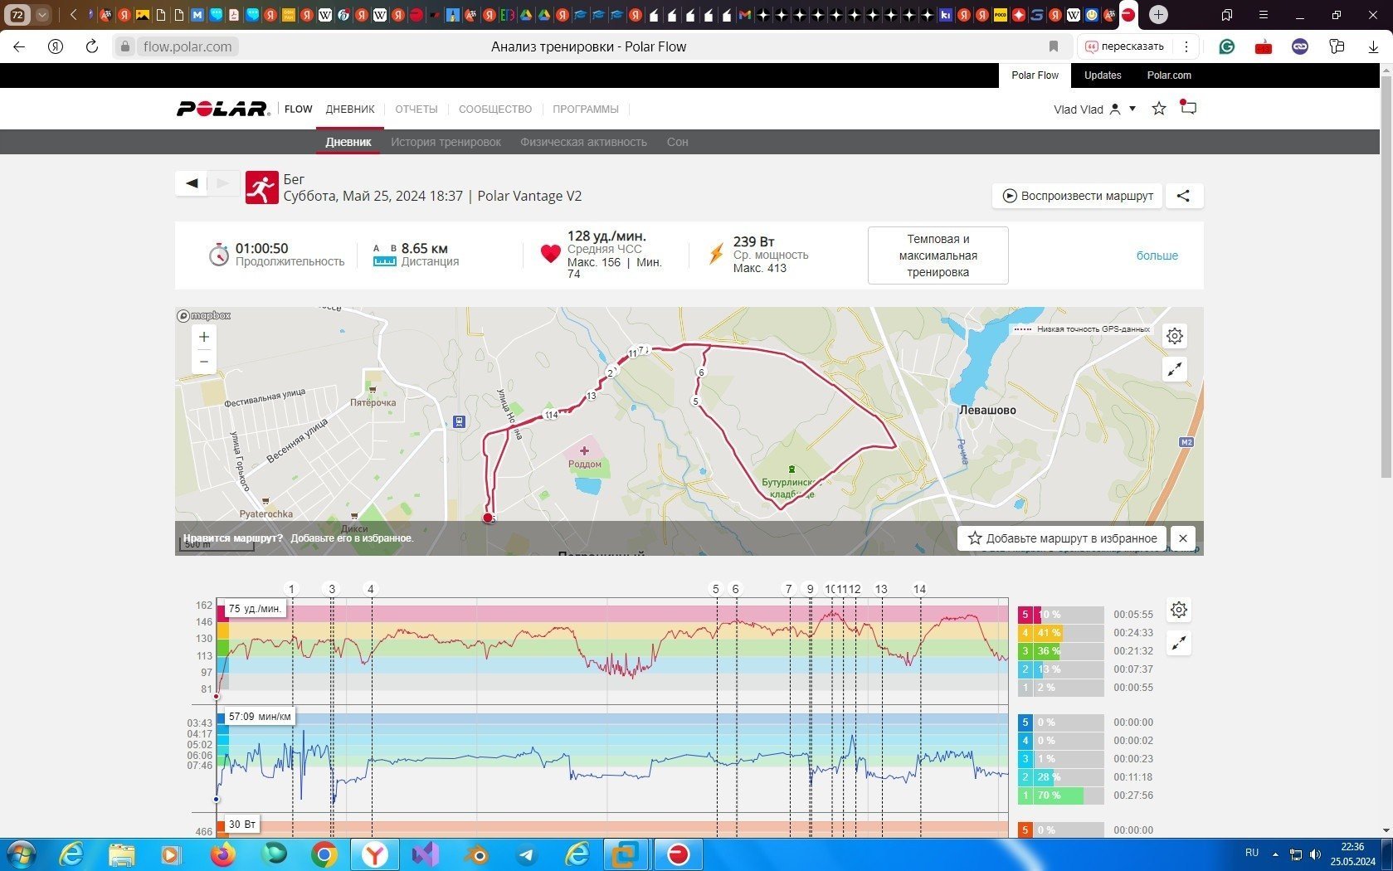The image size is (1393, 871).
Task: Click heart rate zone 5 swatch
Action: pyautogui.click(x=1025, y=615)
